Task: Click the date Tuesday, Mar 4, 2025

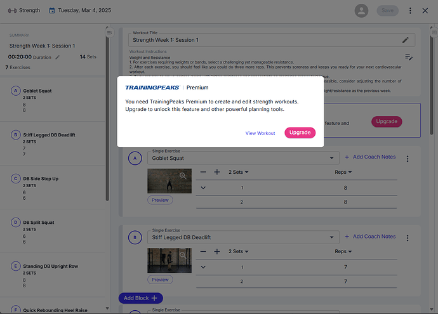Action: (84, 11)
